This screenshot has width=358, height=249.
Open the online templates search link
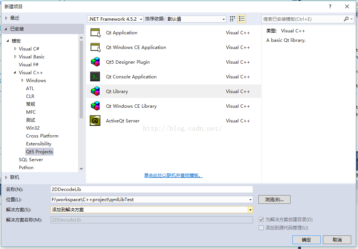click(173, 175)
